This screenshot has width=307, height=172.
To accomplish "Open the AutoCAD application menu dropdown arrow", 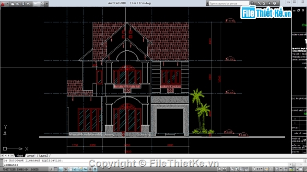I will pyautogui.click(x=7, y=4).
